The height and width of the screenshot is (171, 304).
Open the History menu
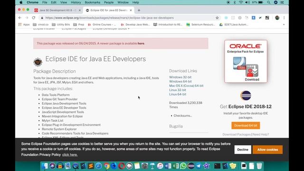tap(76, 2)
